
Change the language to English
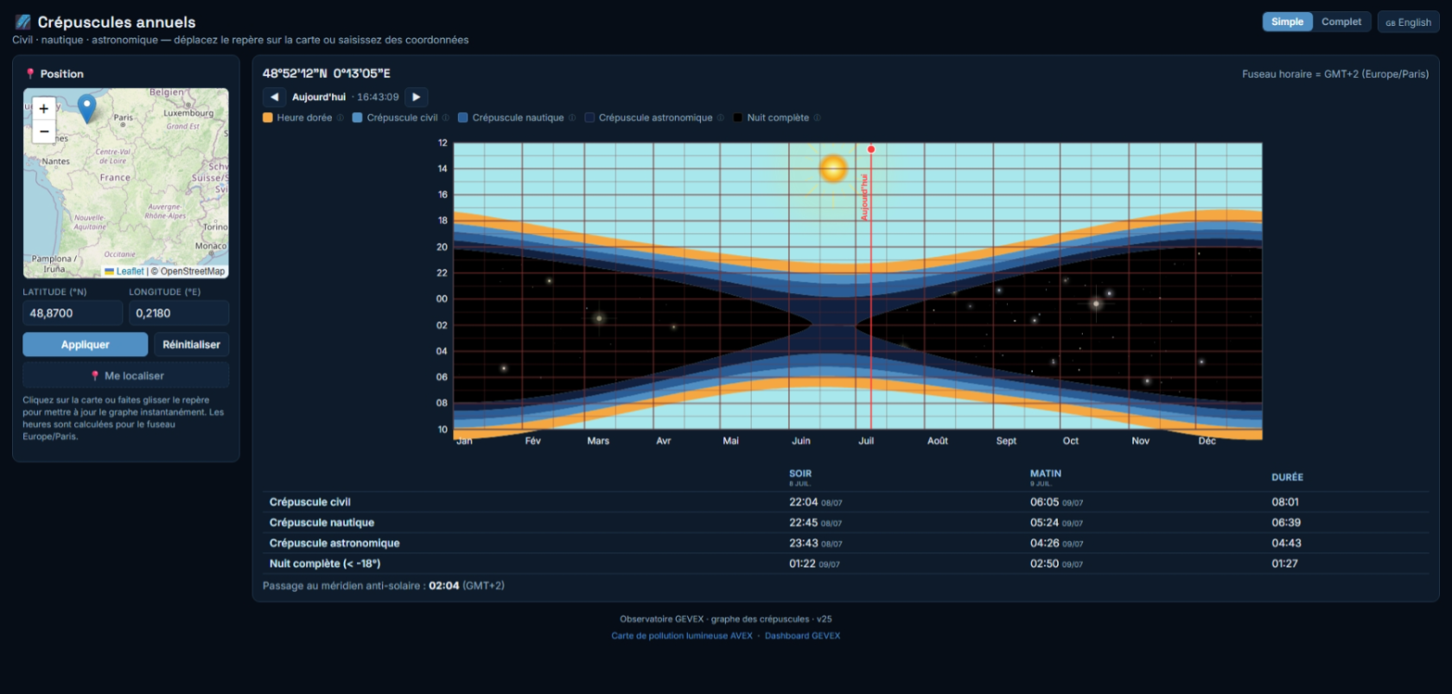click(x=1408, y=22)
